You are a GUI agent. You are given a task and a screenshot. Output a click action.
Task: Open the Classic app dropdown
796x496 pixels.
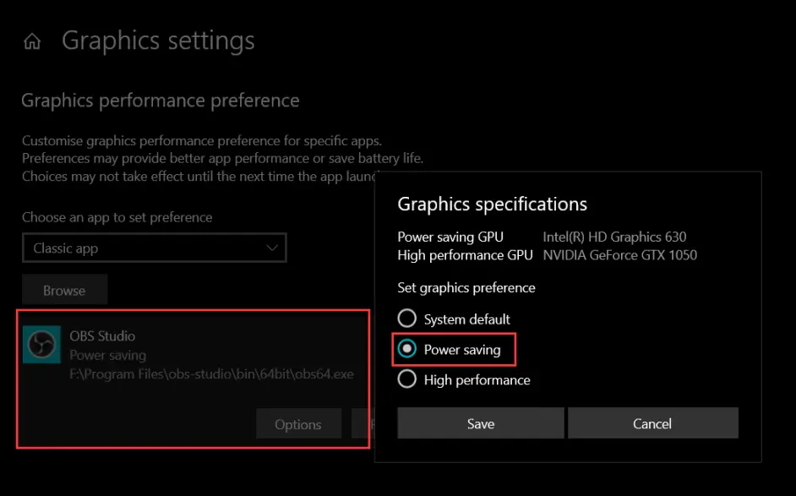(155, 248)
